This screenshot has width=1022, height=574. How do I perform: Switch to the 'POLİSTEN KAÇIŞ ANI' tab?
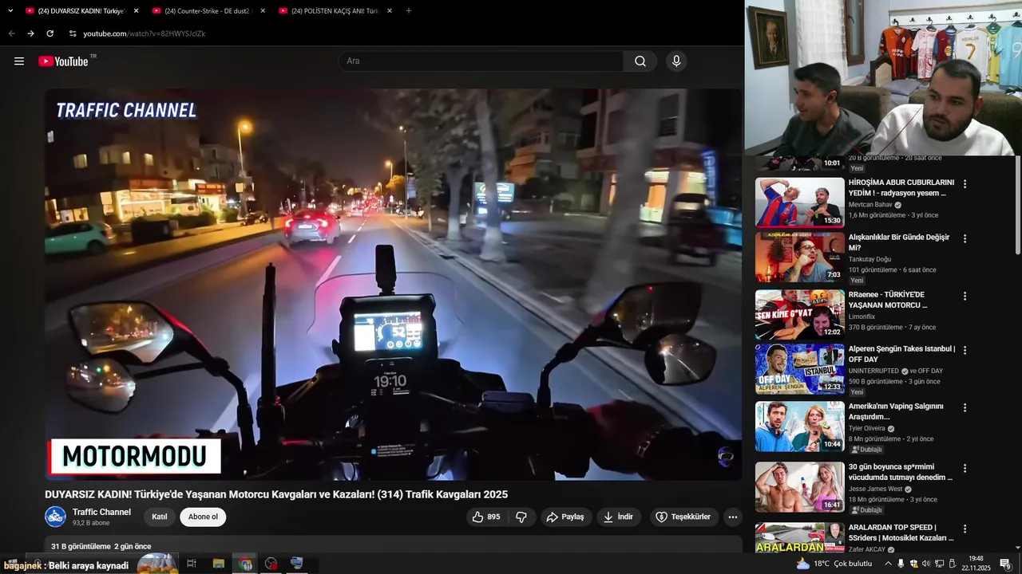click(x=335, y=11)
